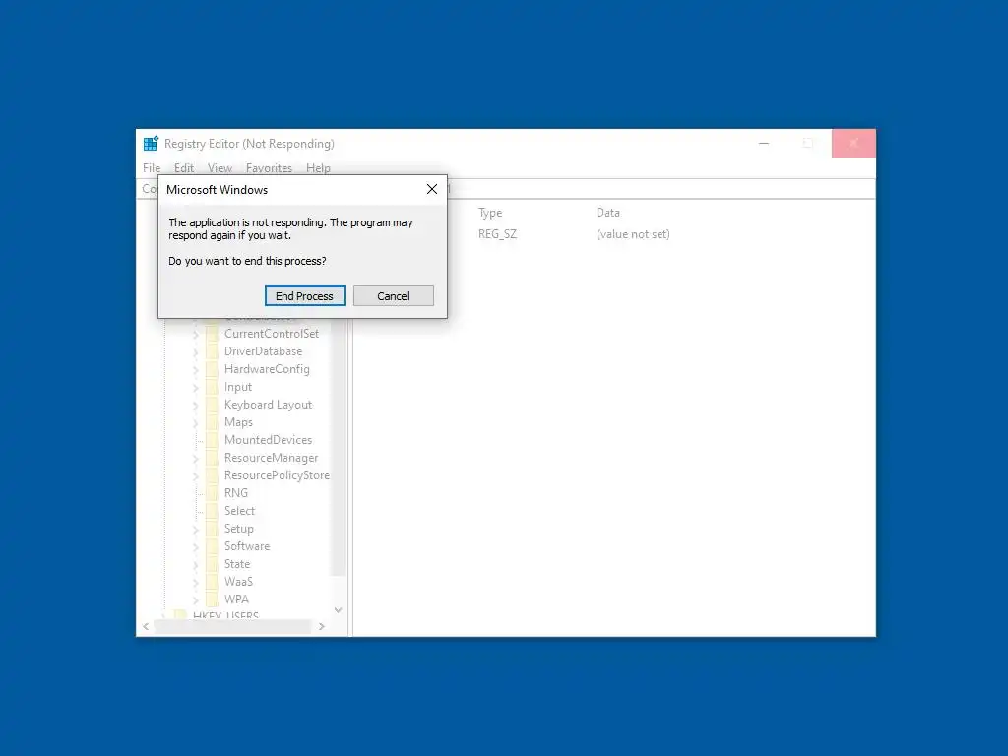This screenshot has width=1008, height=756.
Task: Click the Data column header
Action: pyautogui.click(x=607, y=213)
